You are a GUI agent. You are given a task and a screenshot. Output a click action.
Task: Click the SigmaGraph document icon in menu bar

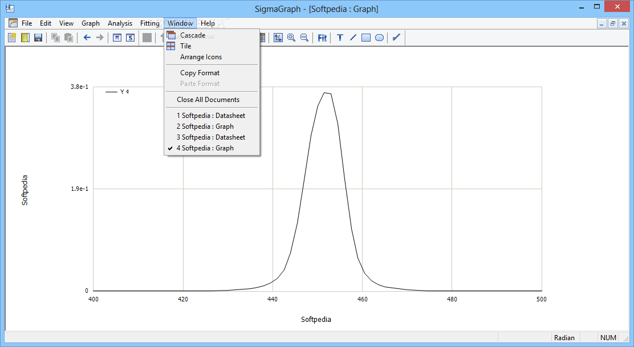(x=13, y=23)
